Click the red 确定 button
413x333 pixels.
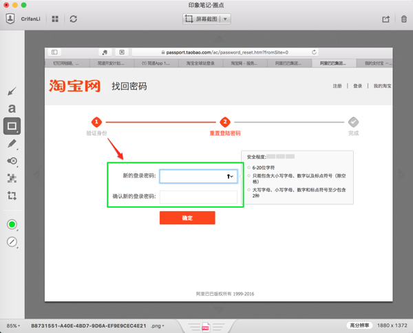tap(187, 217)
